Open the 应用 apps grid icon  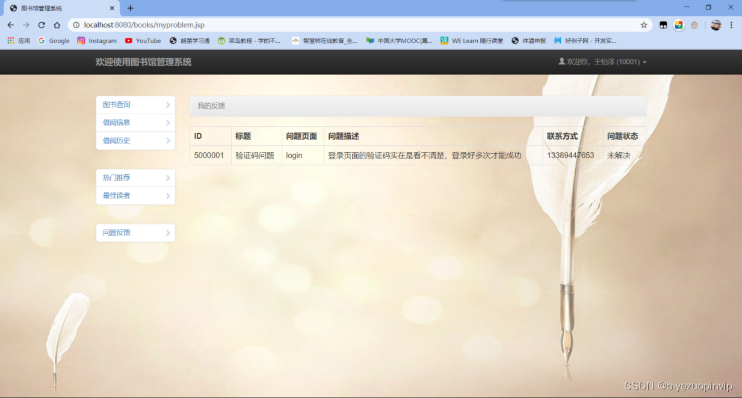click(x=11, y=40)
